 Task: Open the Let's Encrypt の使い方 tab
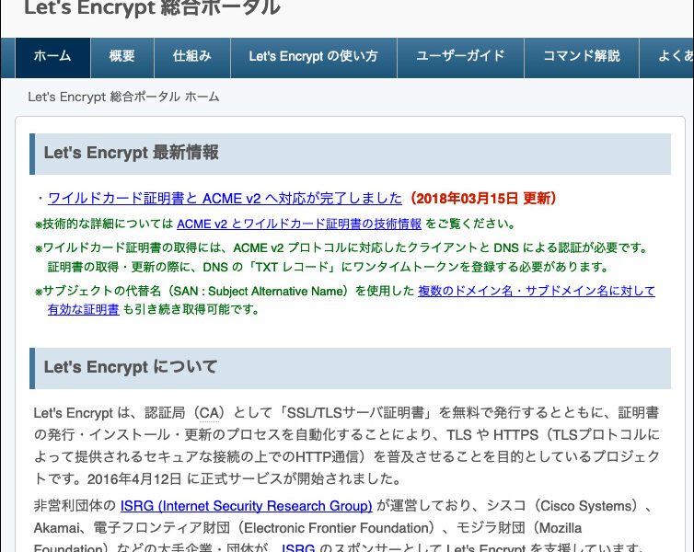click(313, 58)
